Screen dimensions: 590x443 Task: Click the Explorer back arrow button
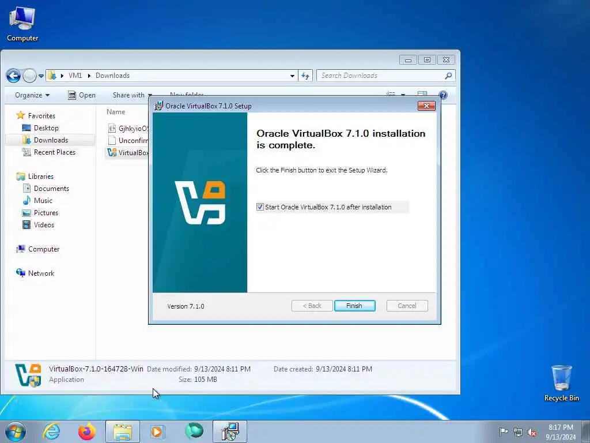pyautogui.click(x=13, y=76)
